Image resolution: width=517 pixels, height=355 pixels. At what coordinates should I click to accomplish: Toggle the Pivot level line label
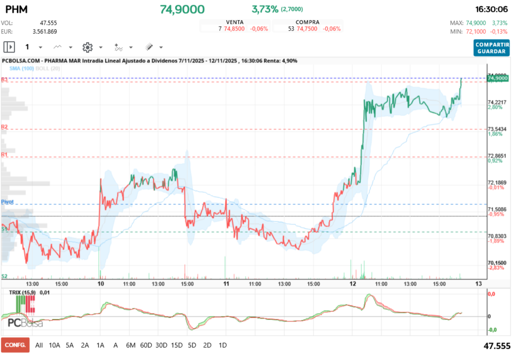coord(7,202)
